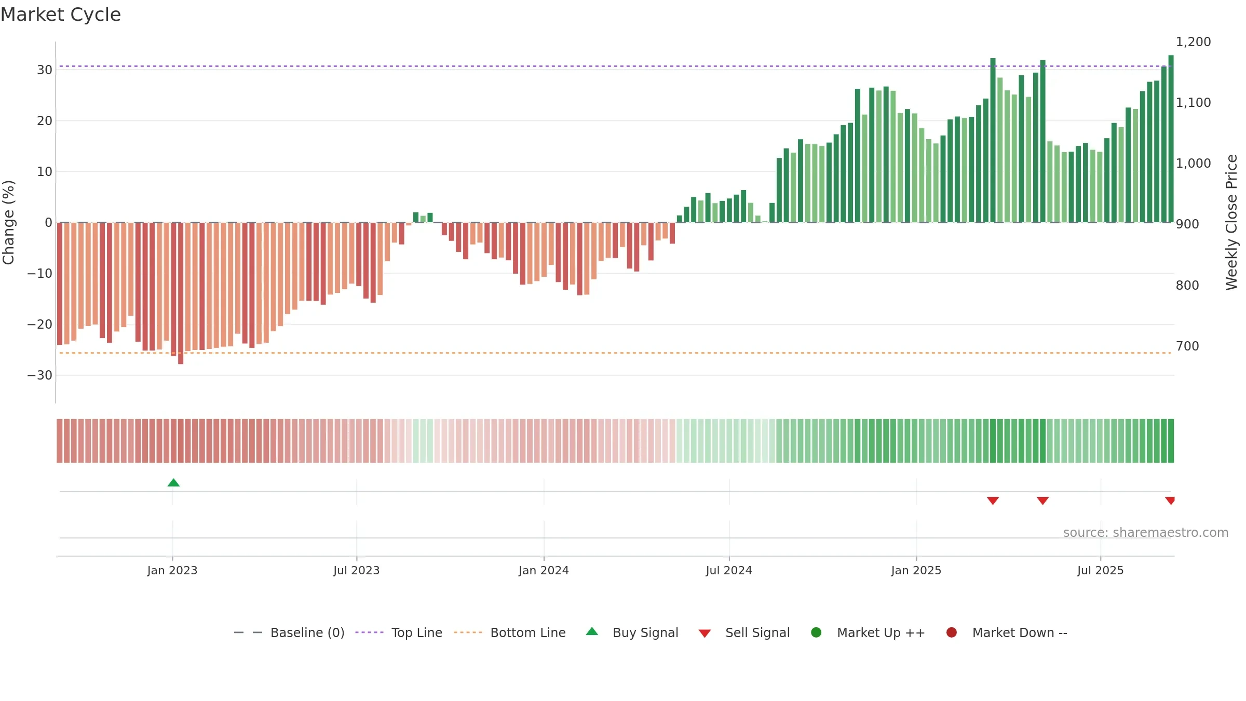Click the 1,100 price axis value
This screenshot has width=1246, height=701.
coord(1193,103)
